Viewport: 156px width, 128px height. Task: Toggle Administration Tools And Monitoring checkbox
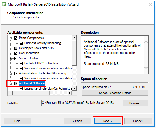point(16,73)
